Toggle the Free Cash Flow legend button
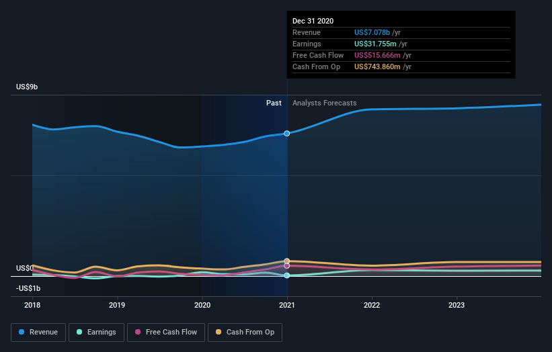Screen dimensions: 552x352 [166, 333]
